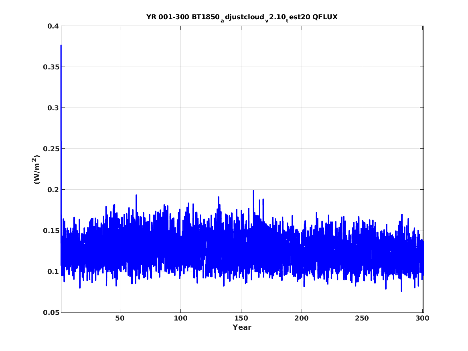The width and height of the screenshot is (468, 351).
Task: Click the 250 x-axis tick label
Action: (362, 319)
